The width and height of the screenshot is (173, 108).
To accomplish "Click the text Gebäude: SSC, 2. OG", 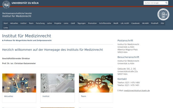I will pos(127,69).
